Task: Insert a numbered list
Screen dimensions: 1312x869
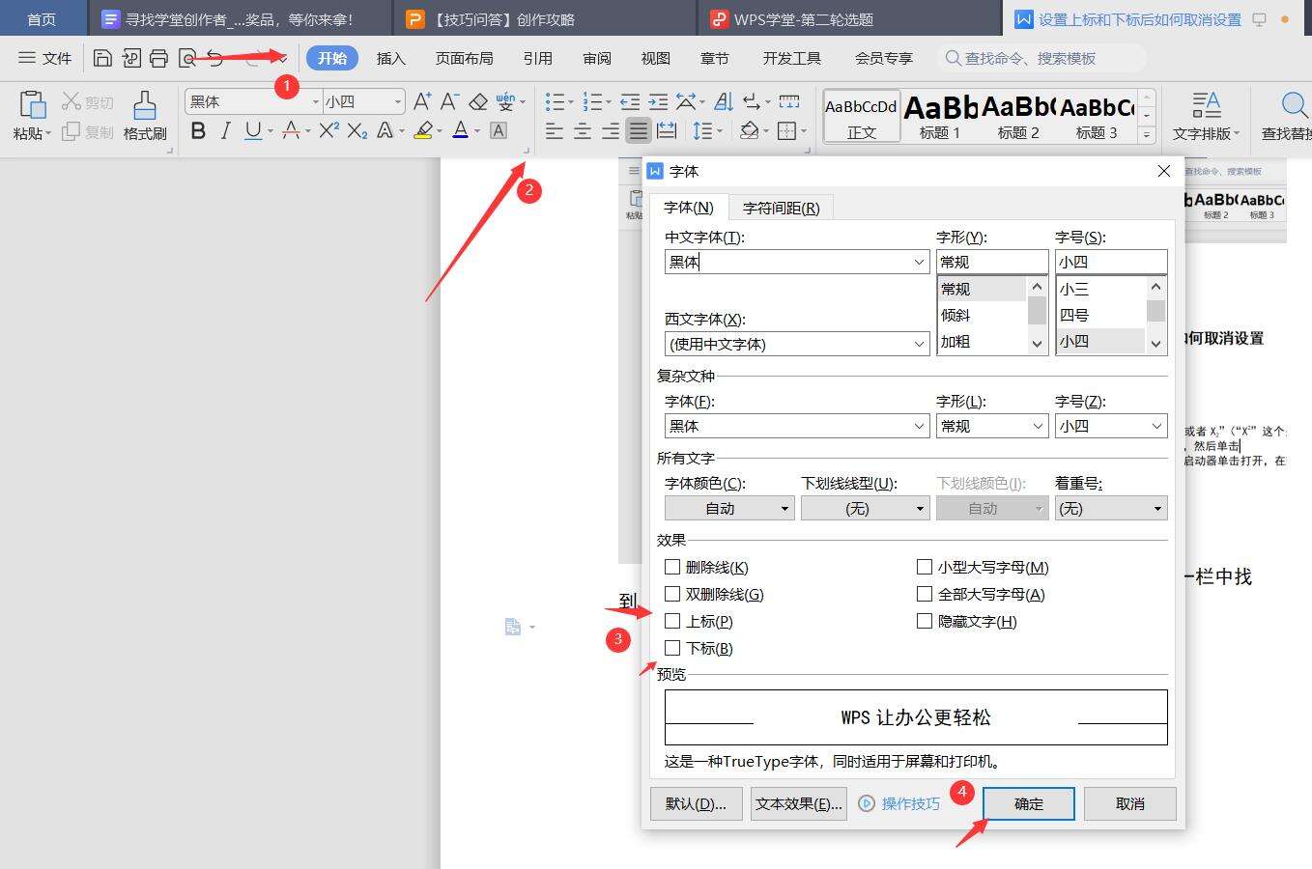Action: click(592, 101)
